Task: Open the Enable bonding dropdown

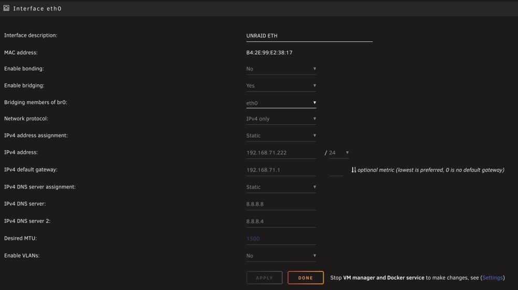Action: click(281, 69)
